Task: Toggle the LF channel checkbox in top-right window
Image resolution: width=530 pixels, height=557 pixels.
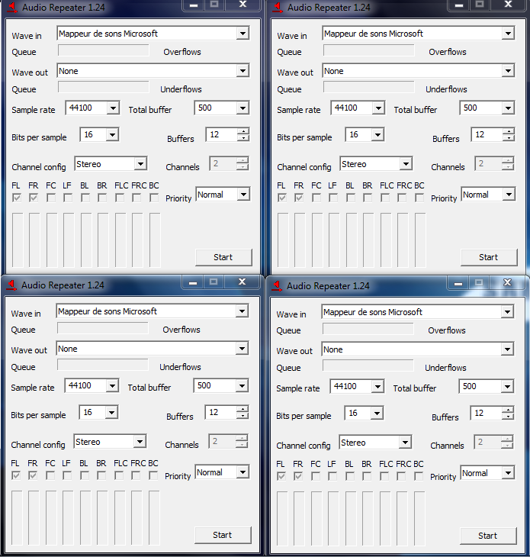Action: tap(333, 198)
